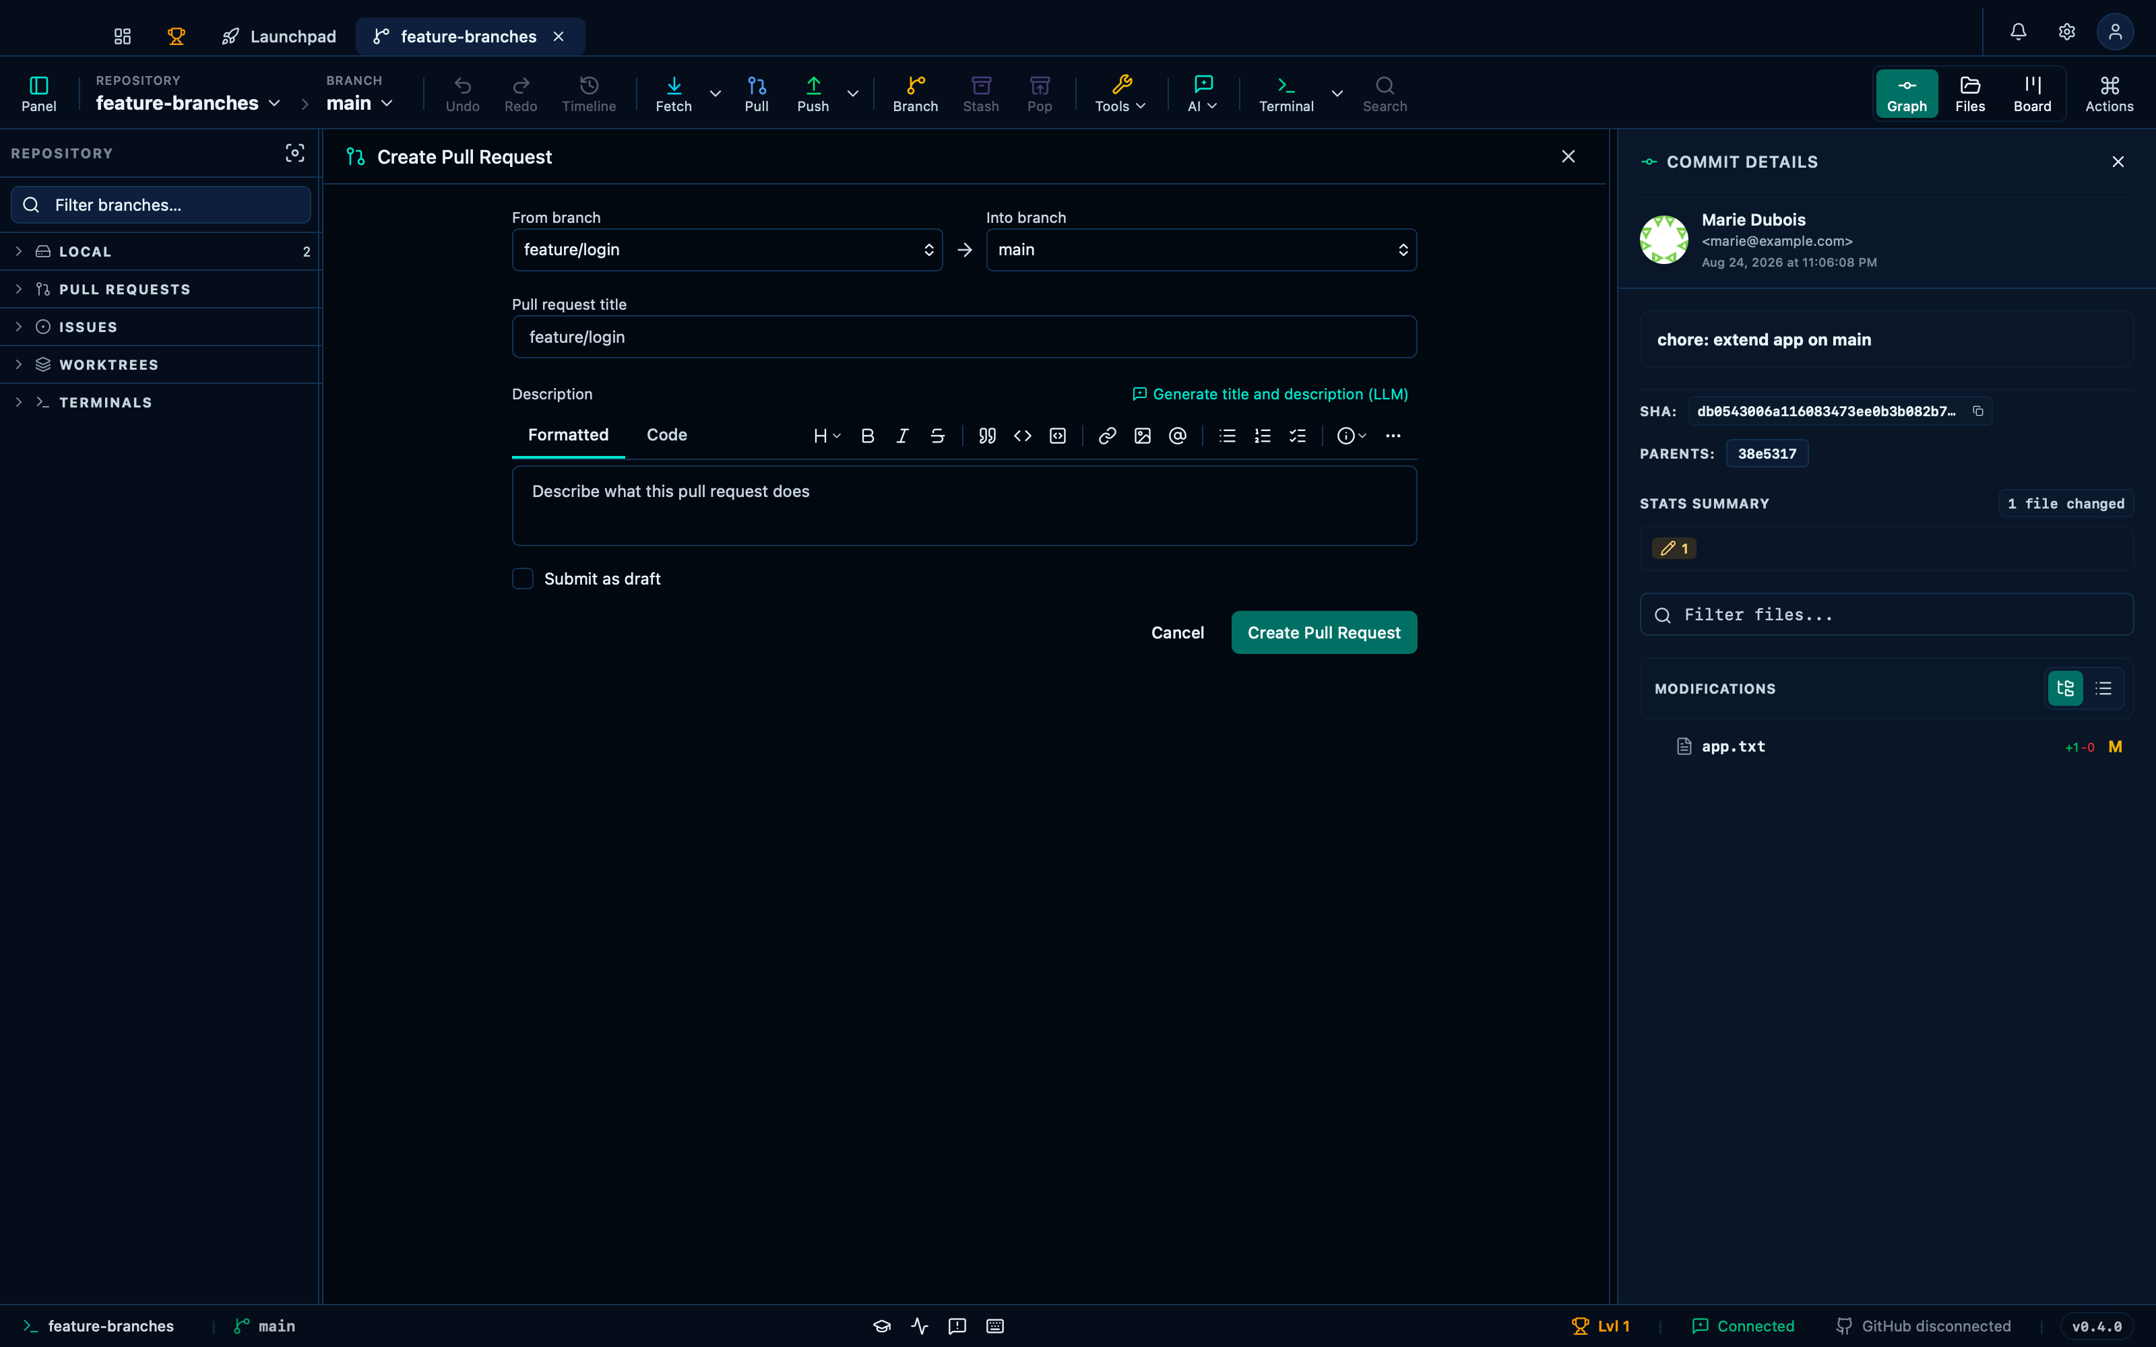Screen dimensions: 2156x1347
Task: Click the Stash toolbar icon
Action: [x=981, y=94]
